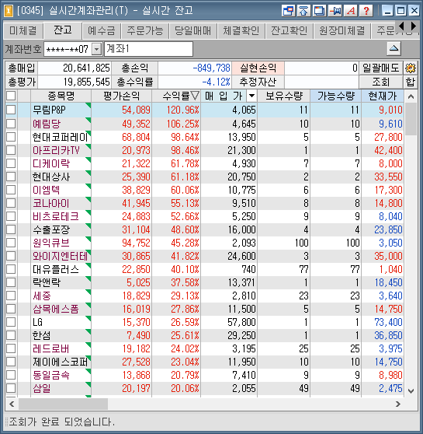
Task: Select the 수출포장 stock name
Action: [51, 229]
